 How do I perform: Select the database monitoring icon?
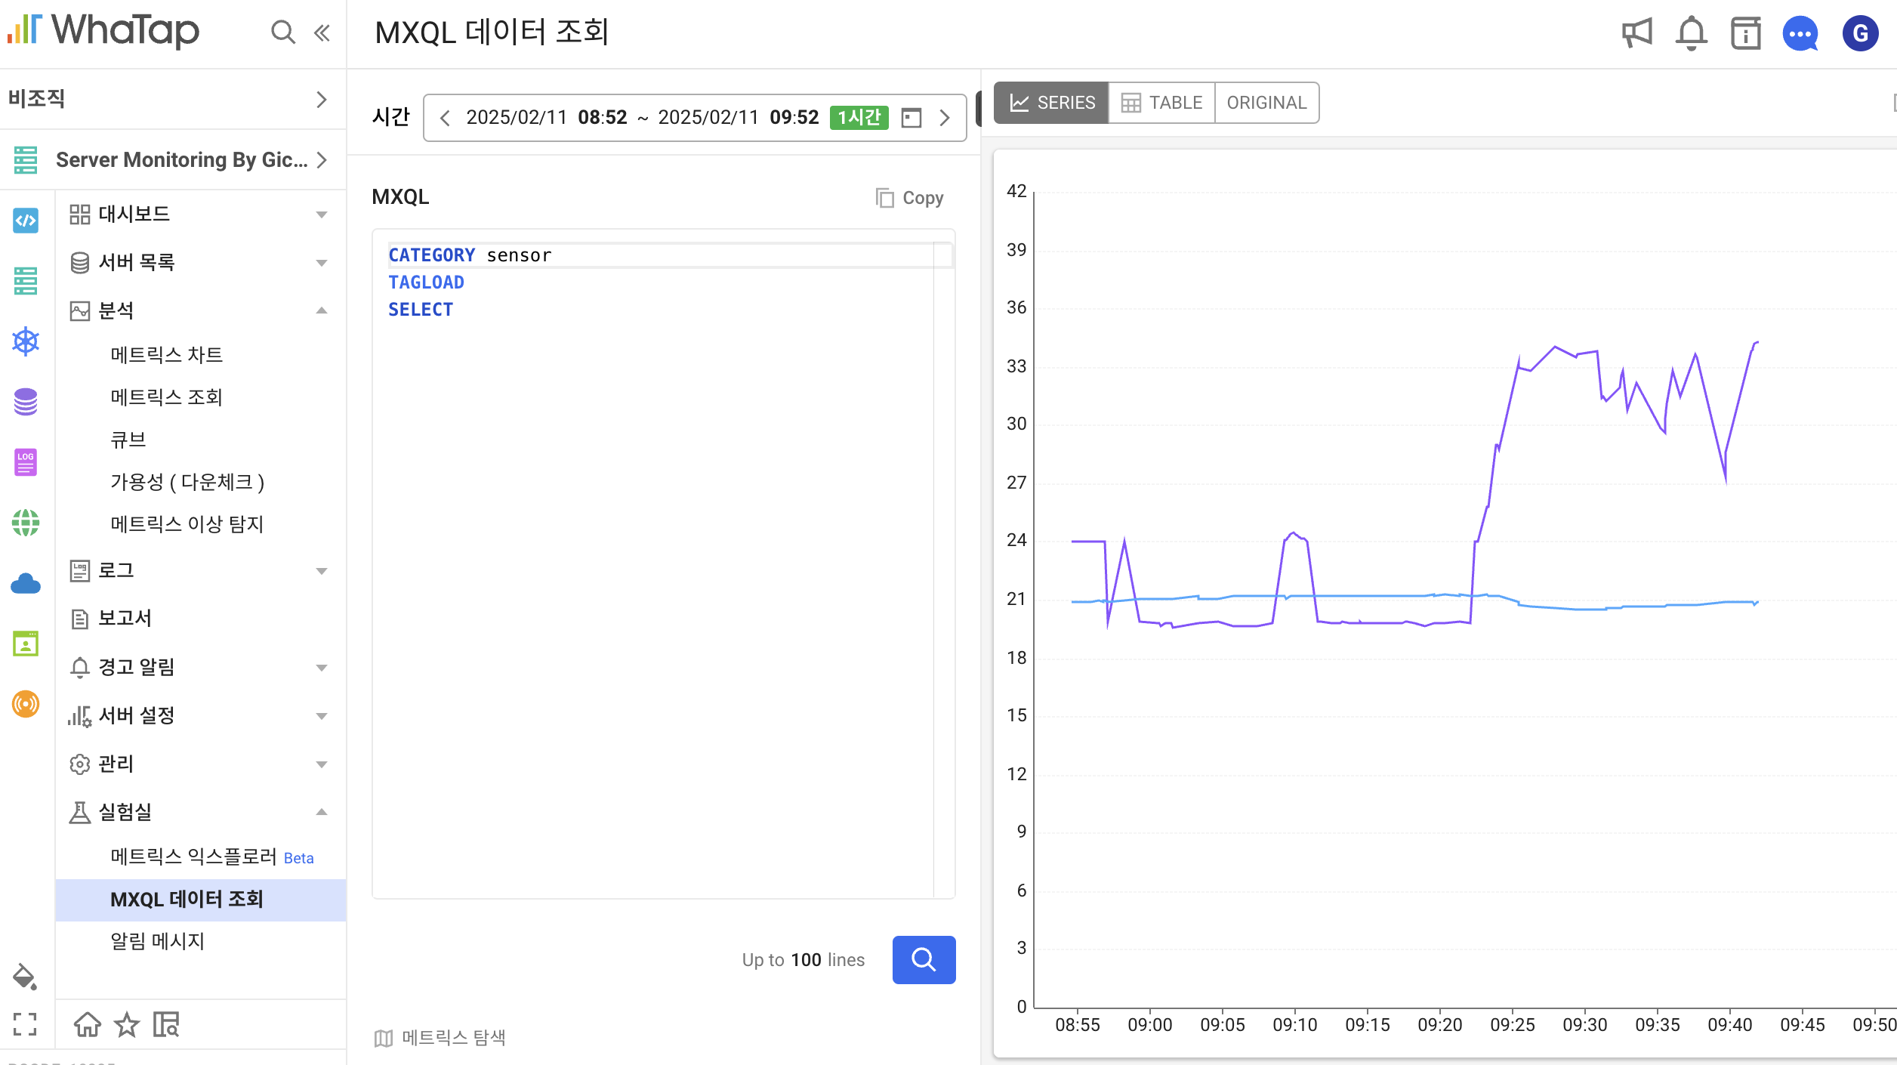(26, 402)
